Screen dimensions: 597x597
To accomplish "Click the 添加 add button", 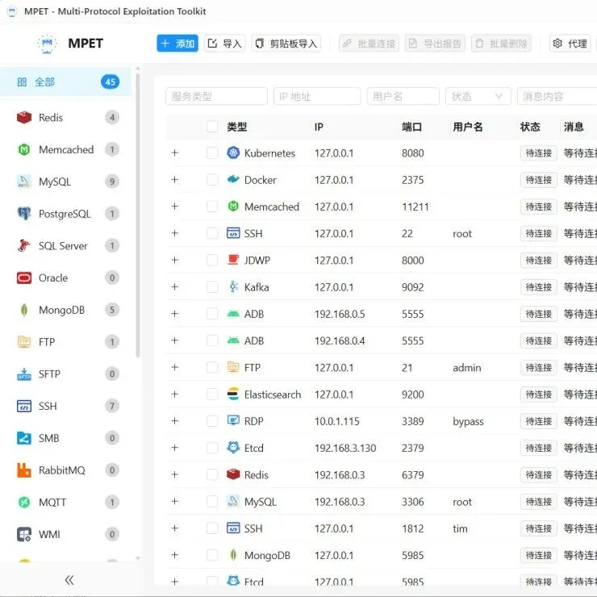I will pyautogui.click(x=177, y=44).
